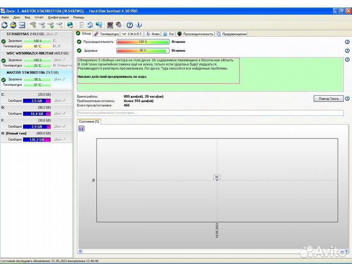352x264 pixels.
Task: Click the save icon above the chart
Action: (x=81, y=128)
